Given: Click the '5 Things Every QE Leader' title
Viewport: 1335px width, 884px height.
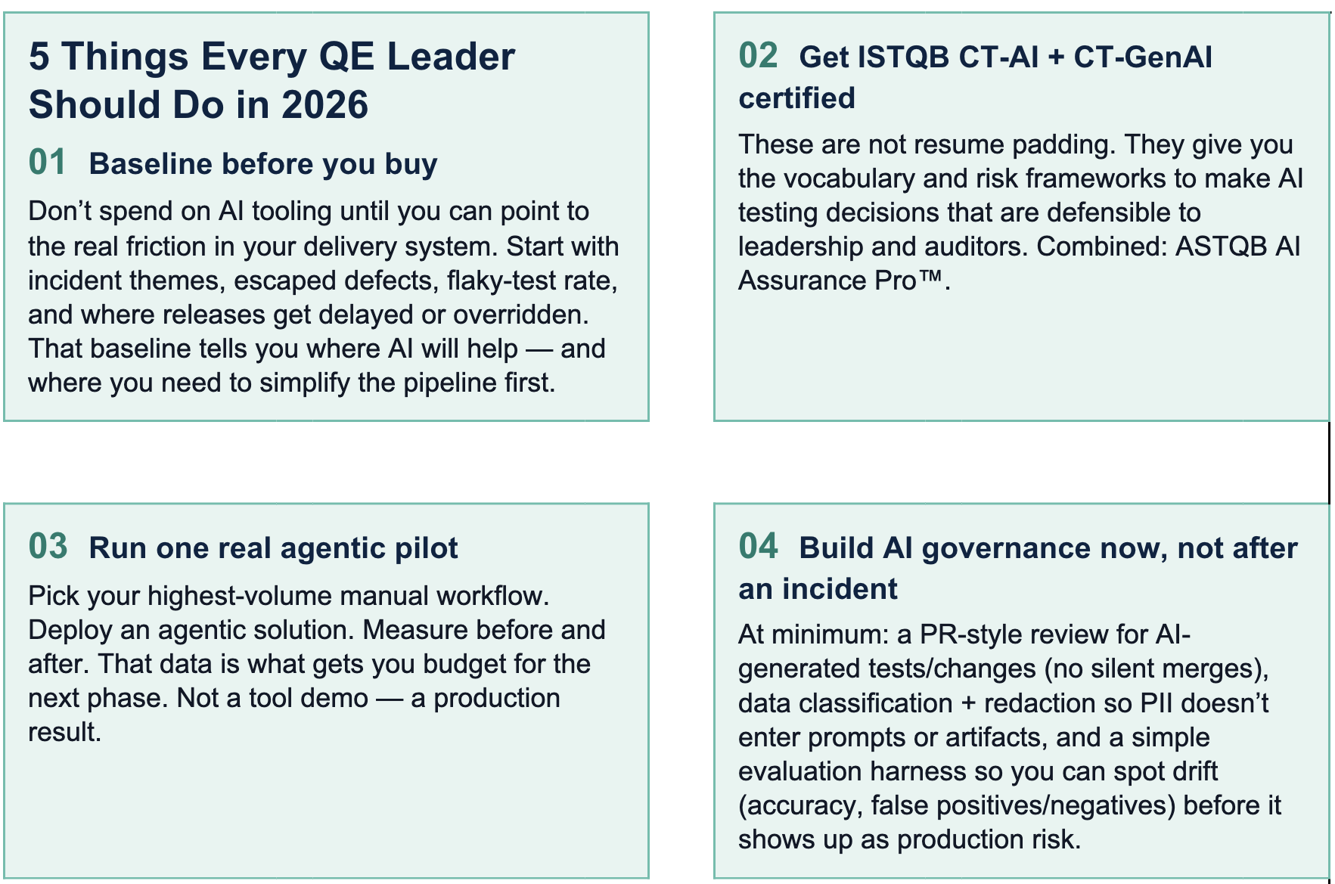Looking at the screenshot, I should [x=272, y=57].
